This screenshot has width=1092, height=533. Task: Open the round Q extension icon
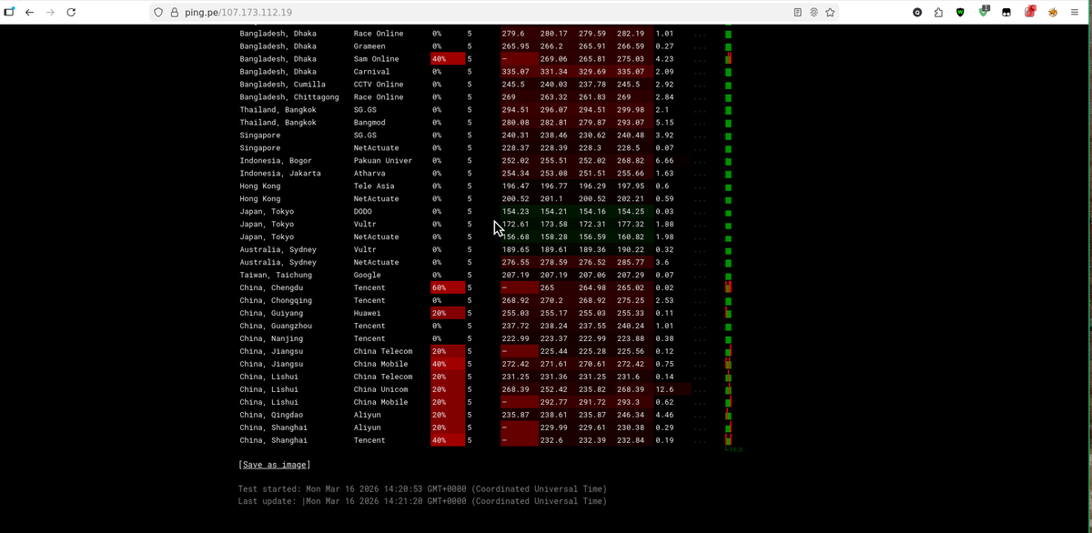(x=917, y=13)
